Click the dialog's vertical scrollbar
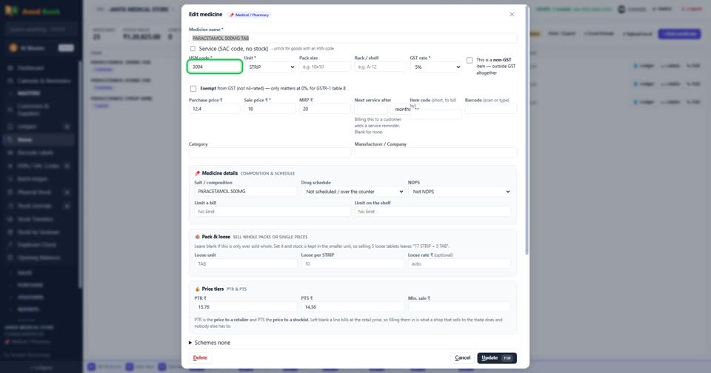 coord(527,132)
